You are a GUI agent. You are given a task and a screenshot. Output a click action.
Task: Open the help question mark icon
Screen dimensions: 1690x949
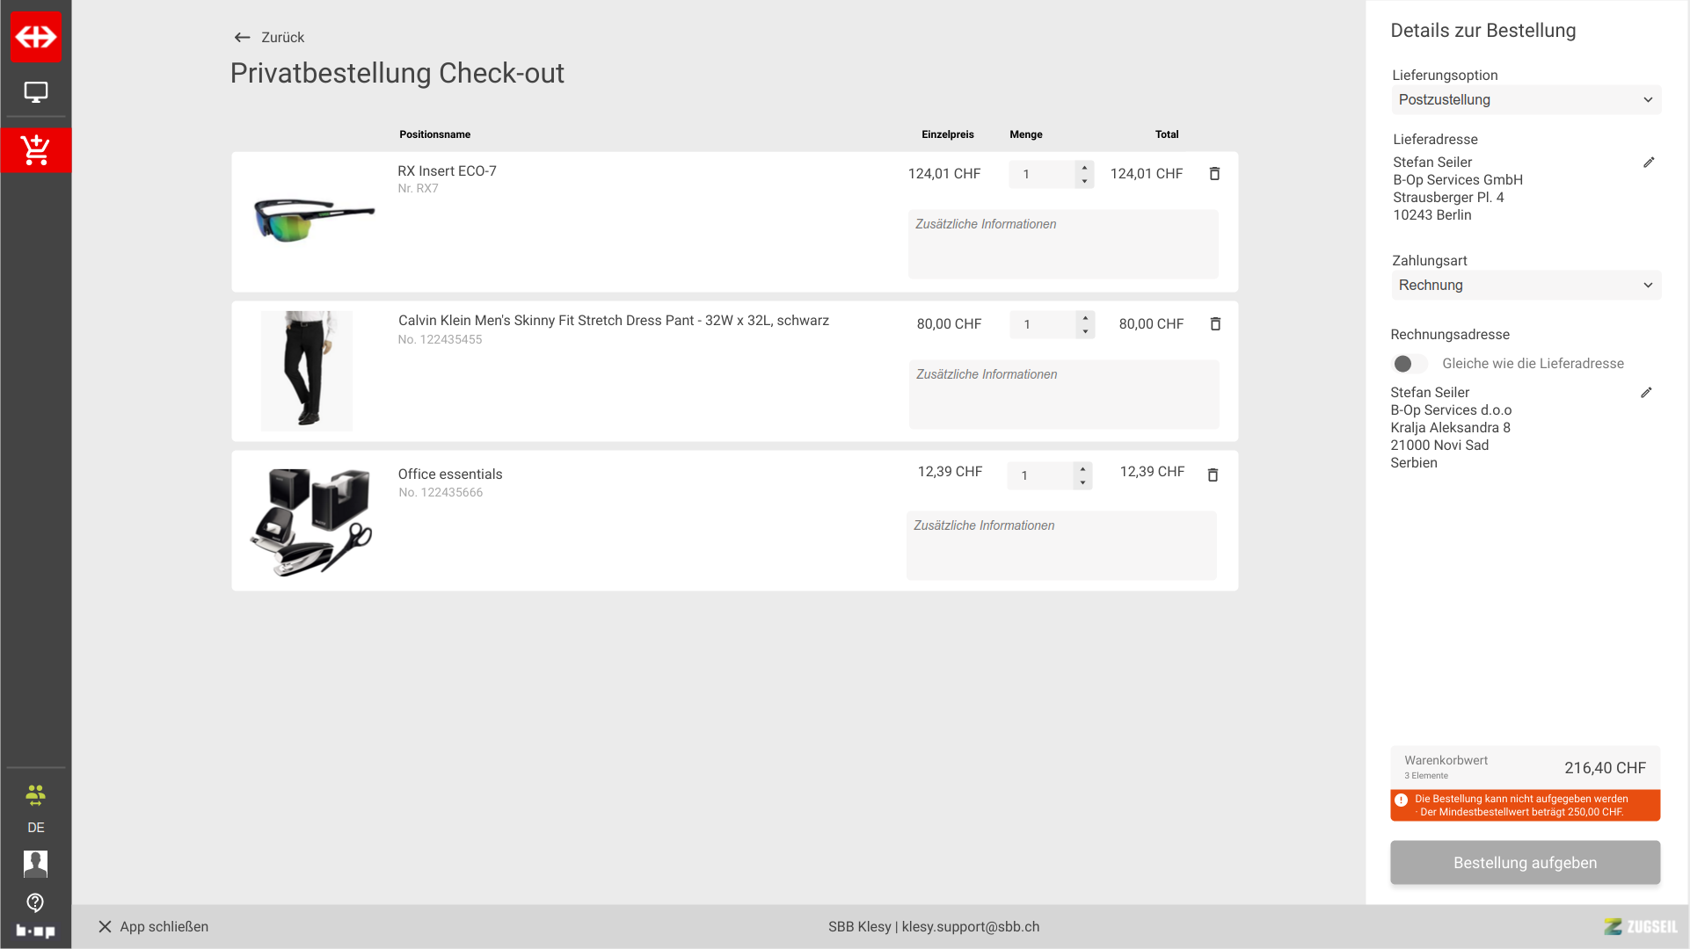35,902
